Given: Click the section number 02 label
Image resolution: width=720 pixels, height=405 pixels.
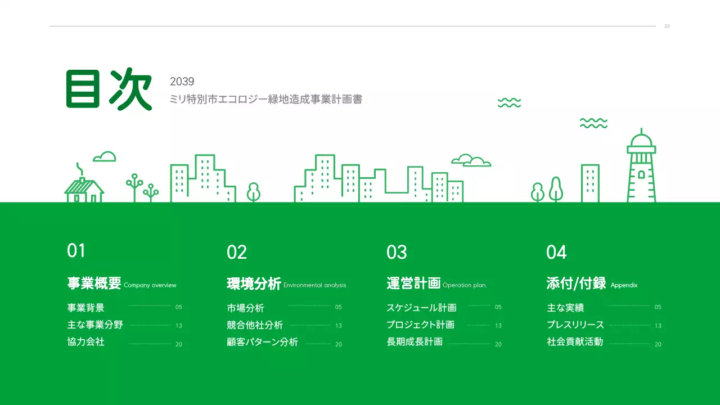Looking at the screenshot, I should (237, 252).
